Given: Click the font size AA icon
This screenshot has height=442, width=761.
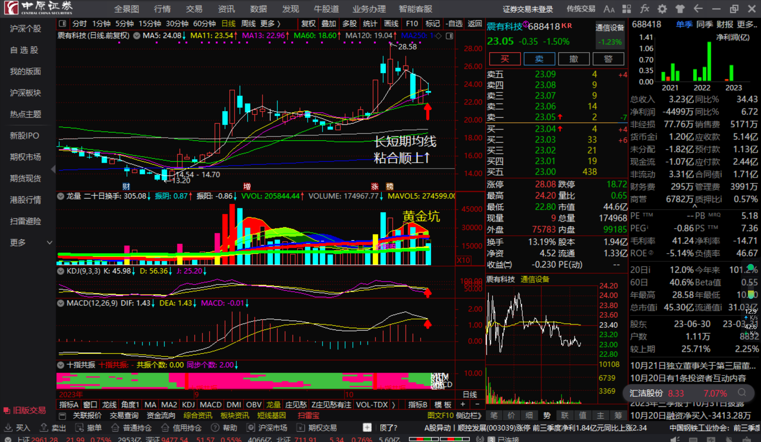Looking at the screenshot, I should tap(609, 9).
